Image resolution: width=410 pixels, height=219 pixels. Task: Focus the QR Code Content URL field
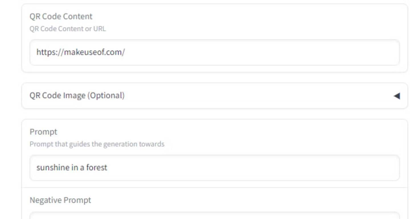tap(215, 52)
